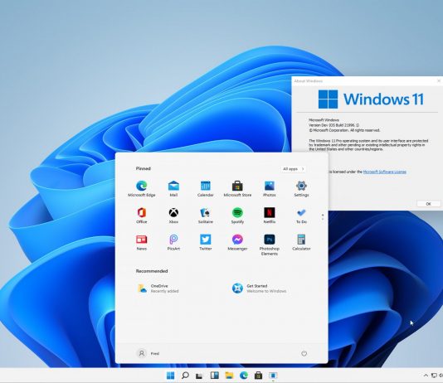Launch the Calculator app
Screen dimensions: 443x383
[301, 242]
